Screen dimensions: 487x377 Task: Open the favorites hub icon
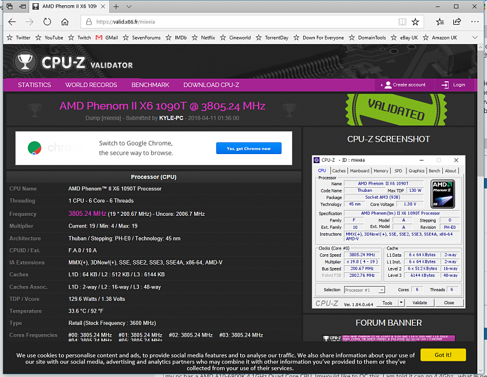click(440, 21)
